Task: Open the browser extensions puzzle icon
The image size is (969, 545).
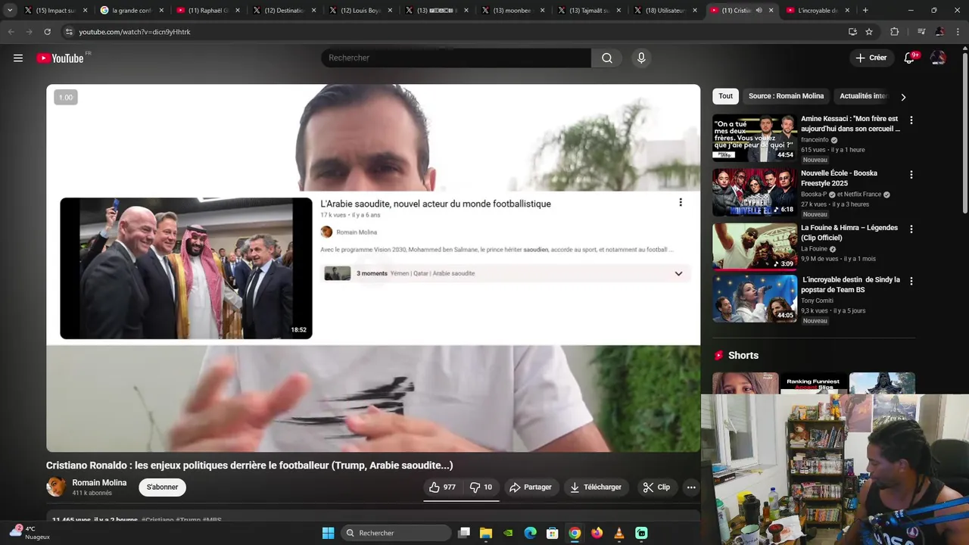Action: (895, 32)
